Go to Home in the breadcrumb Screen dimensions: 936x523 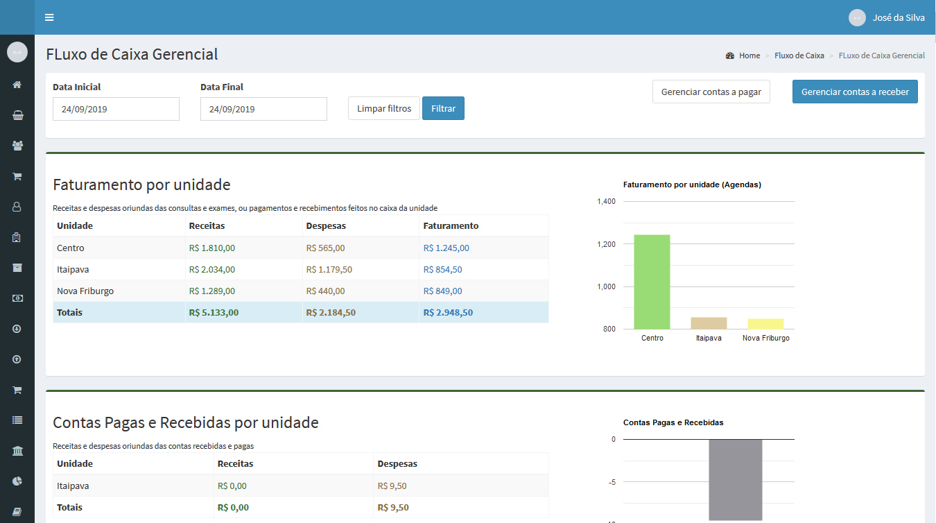coord(749,55)
